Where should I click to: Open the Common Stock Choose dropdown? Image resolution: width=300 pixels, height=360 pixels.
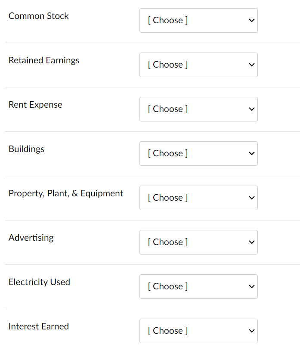pyautogui.click(x=198, y=20)
